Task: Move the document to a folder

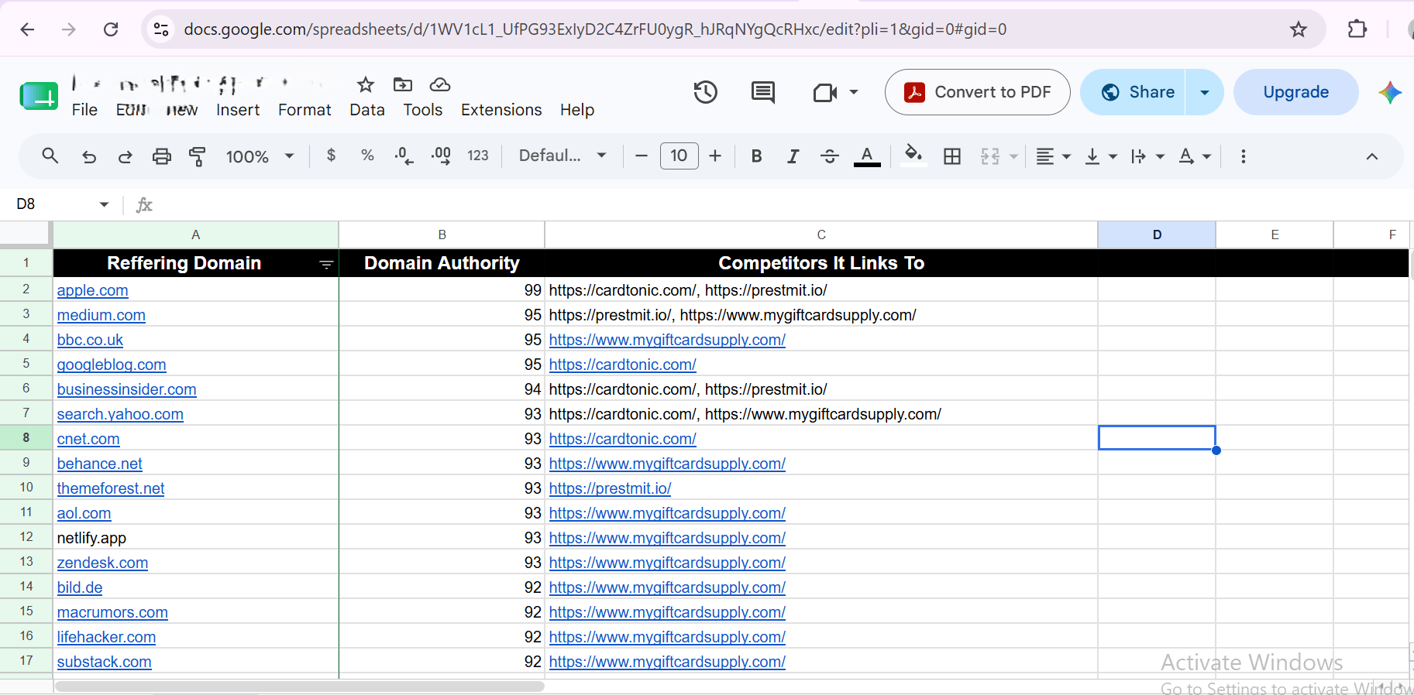Action: pyautogui.click(x=403, y=84)
